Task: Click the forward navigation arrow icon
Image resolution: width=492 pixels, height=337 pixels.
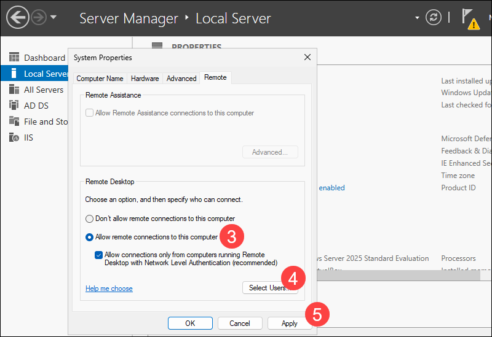Action: pyautogui.click(x=39, y=17)
